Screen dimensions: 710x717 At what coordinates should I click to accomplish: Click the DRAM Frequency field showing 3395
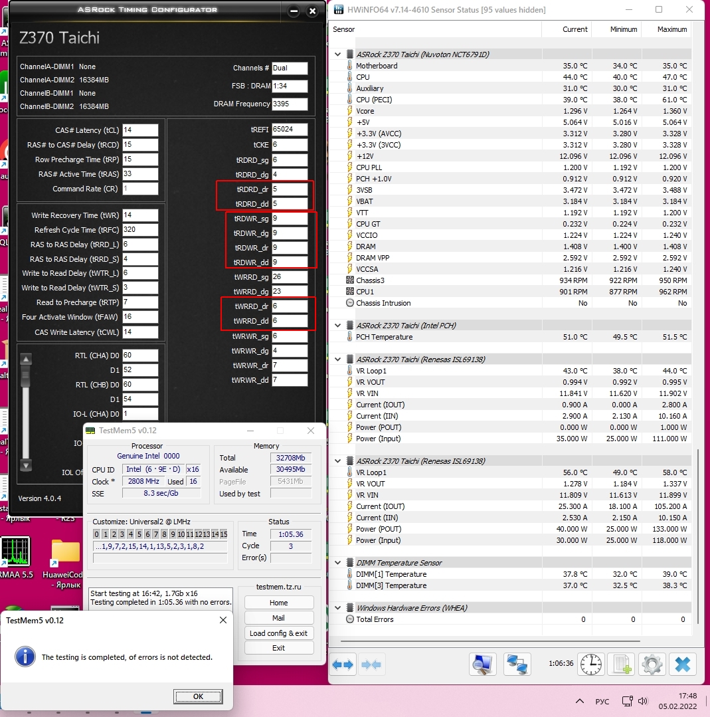(290, 104)
